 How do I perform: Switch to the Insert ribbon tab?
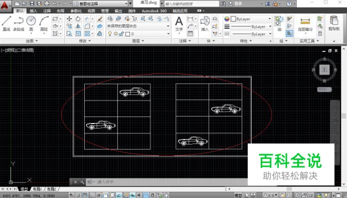(34, 11)
